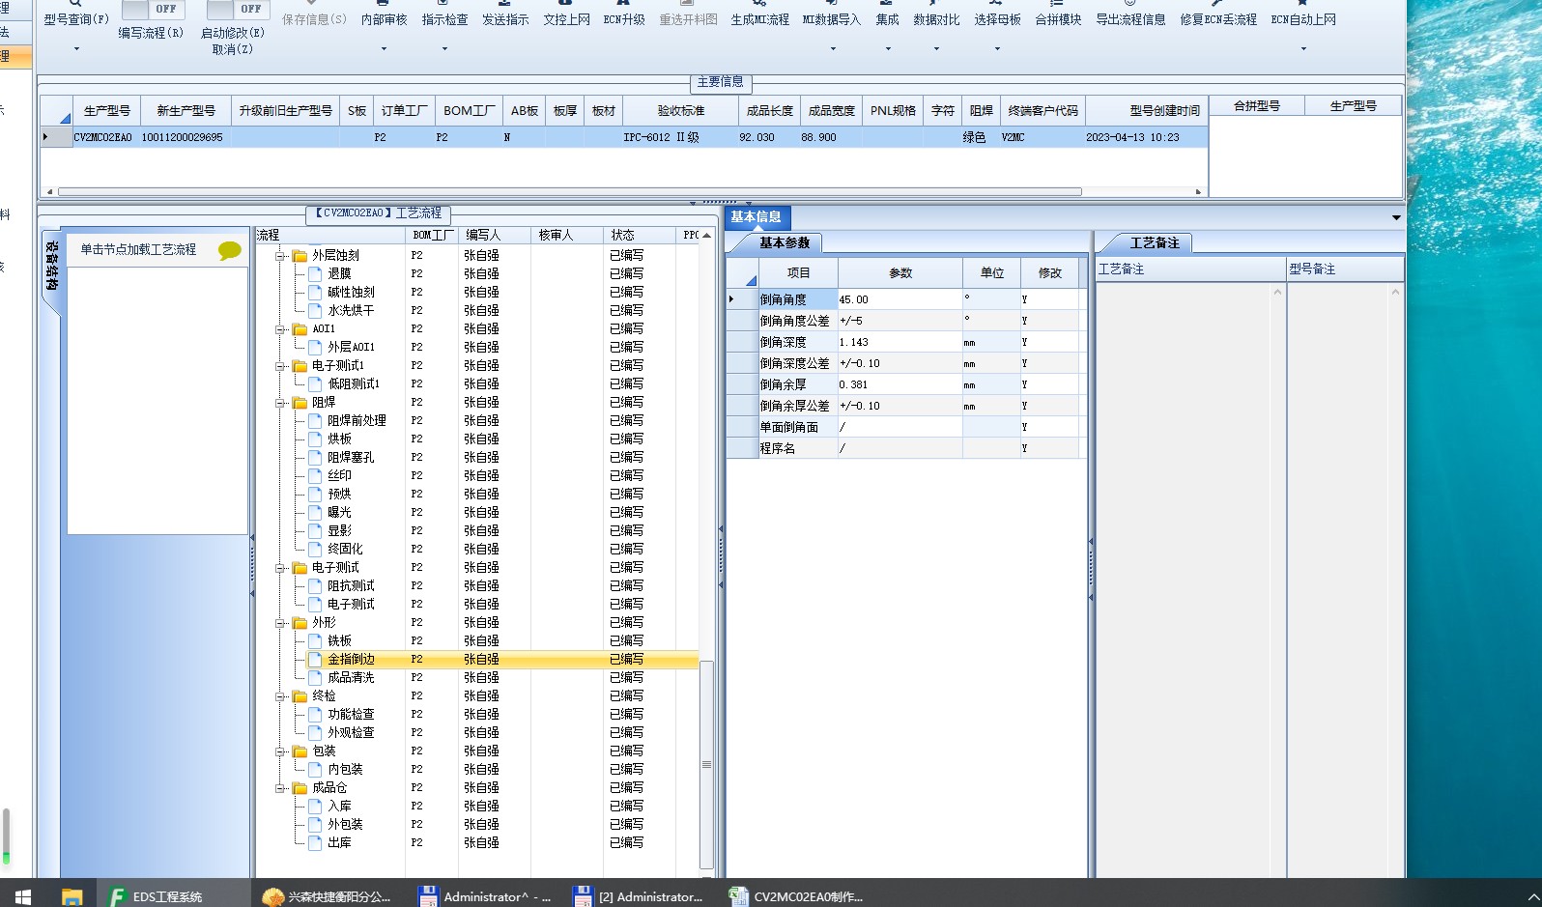Click 导出流程信息 toolbar button
This screenshot has height=907, width=1542.
1130,19
